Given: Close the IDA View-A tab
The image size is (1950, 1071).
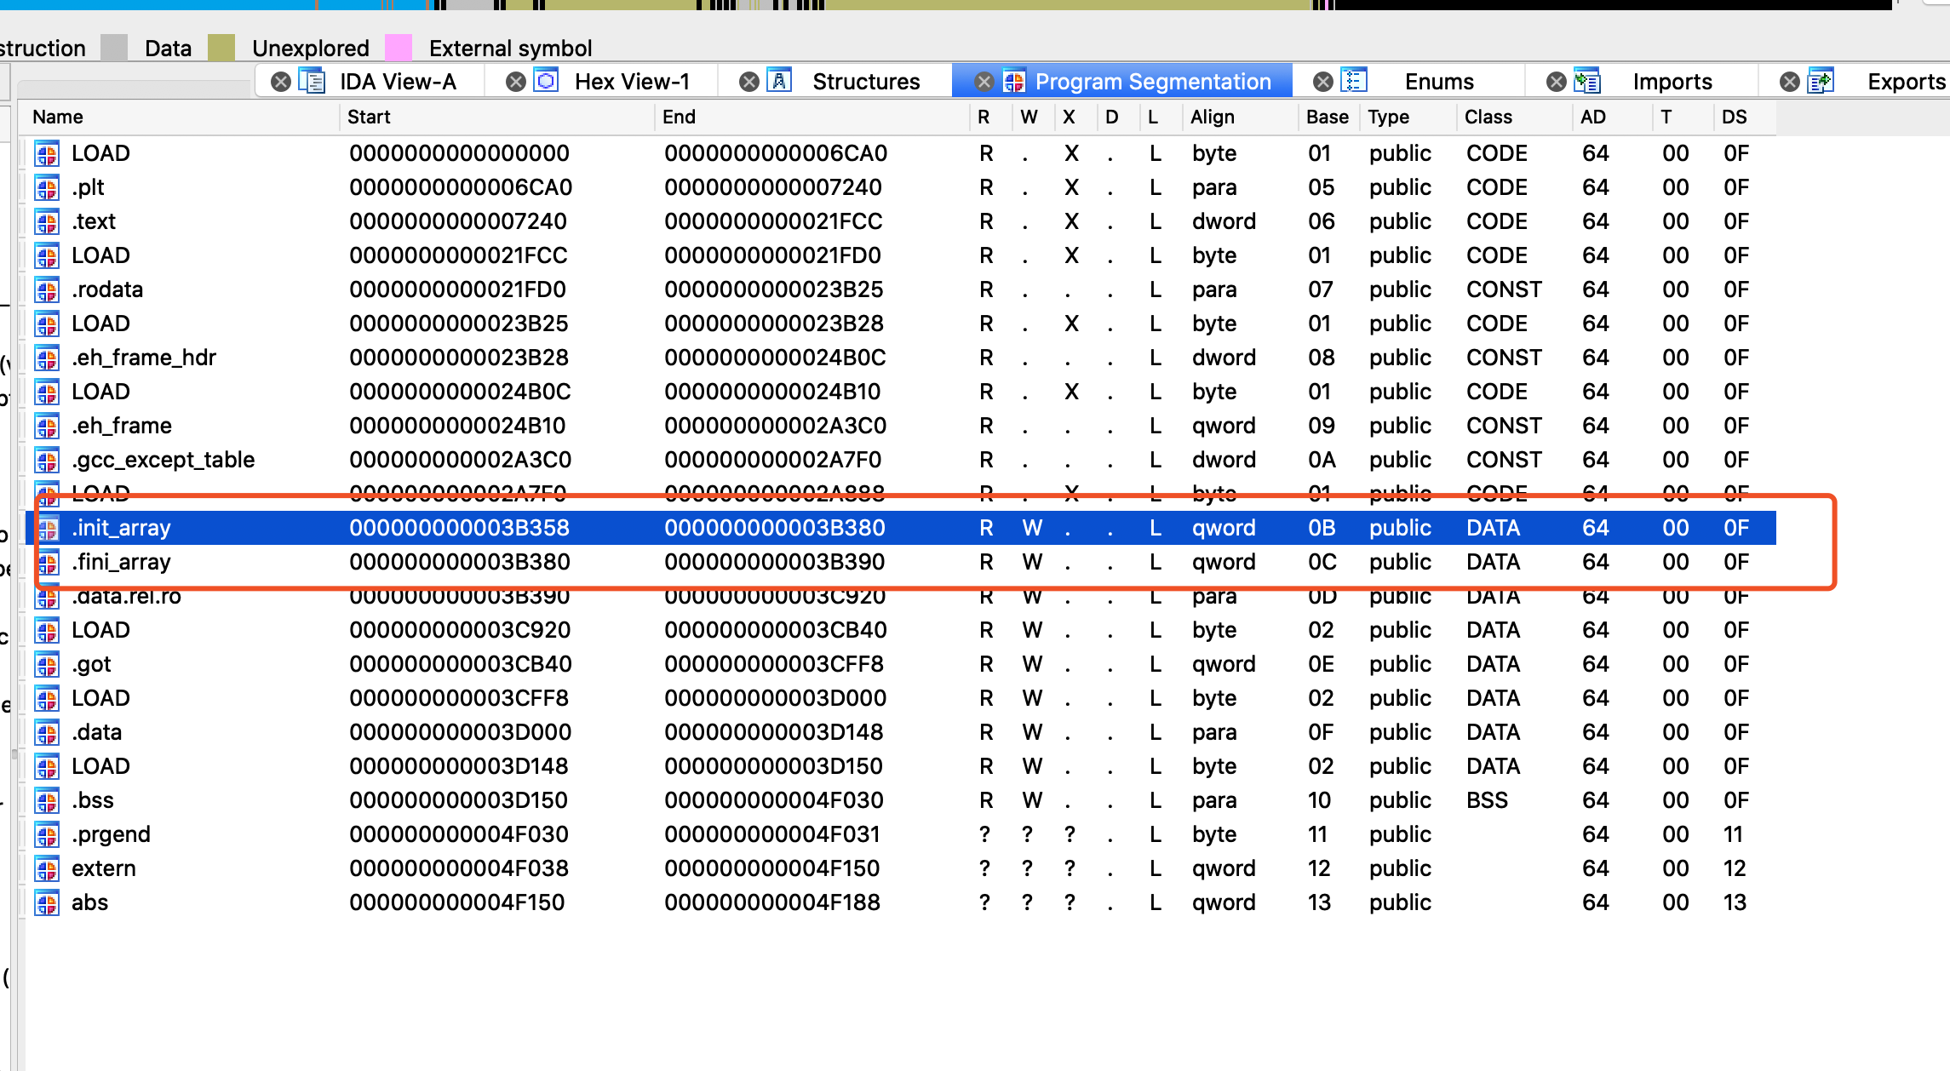Looking at the screenshot, I should tap(281, 82).
